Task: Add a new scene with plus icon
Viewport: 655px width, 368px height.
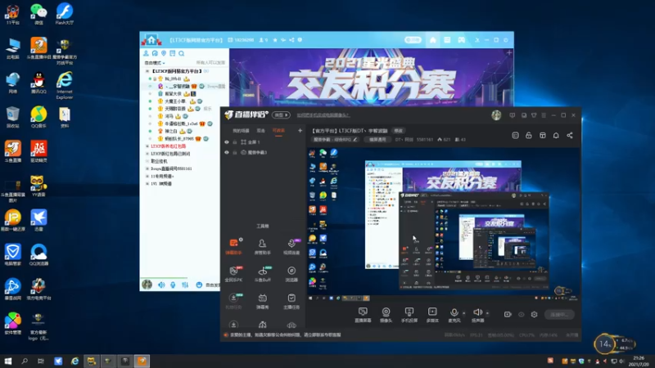Action: click(300, 131)
